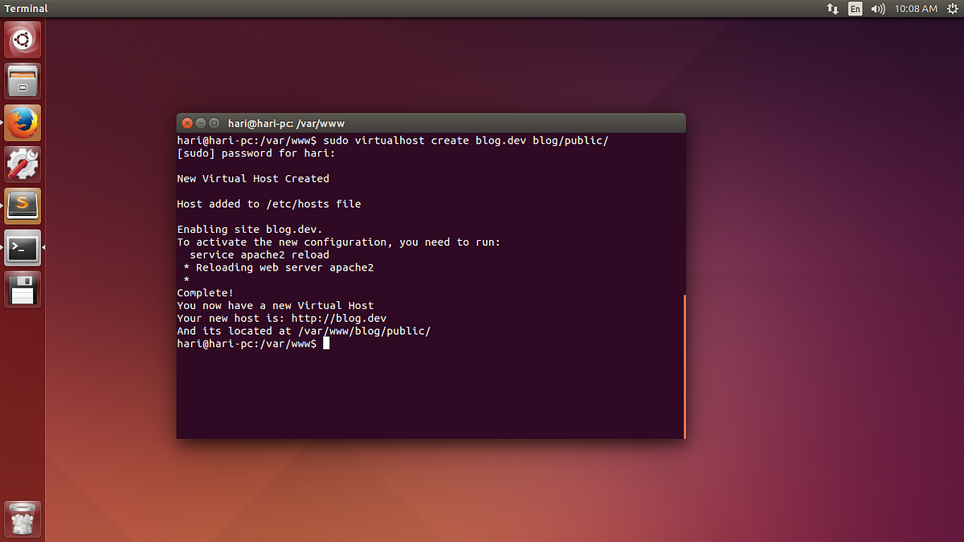Open the Trash at the launcher bottom
This screenshot has height=542, width=964.
pyautogui.click(x=22, y=519)
